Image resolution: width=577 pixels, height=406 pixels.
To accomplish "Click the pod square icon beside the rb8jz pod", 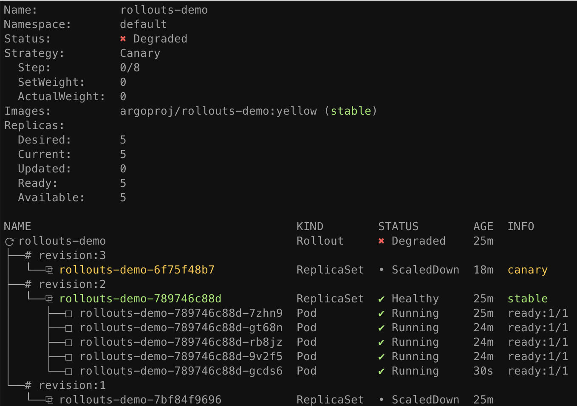I will (69, 343).
